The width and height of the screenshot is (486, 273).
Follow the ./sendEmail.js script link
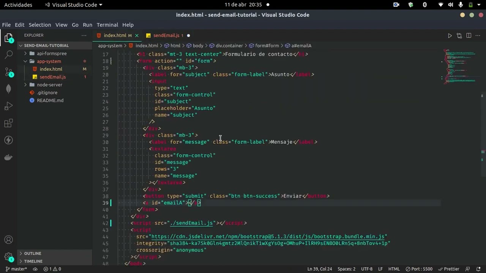pyautogui.click(x=191, y=223)
